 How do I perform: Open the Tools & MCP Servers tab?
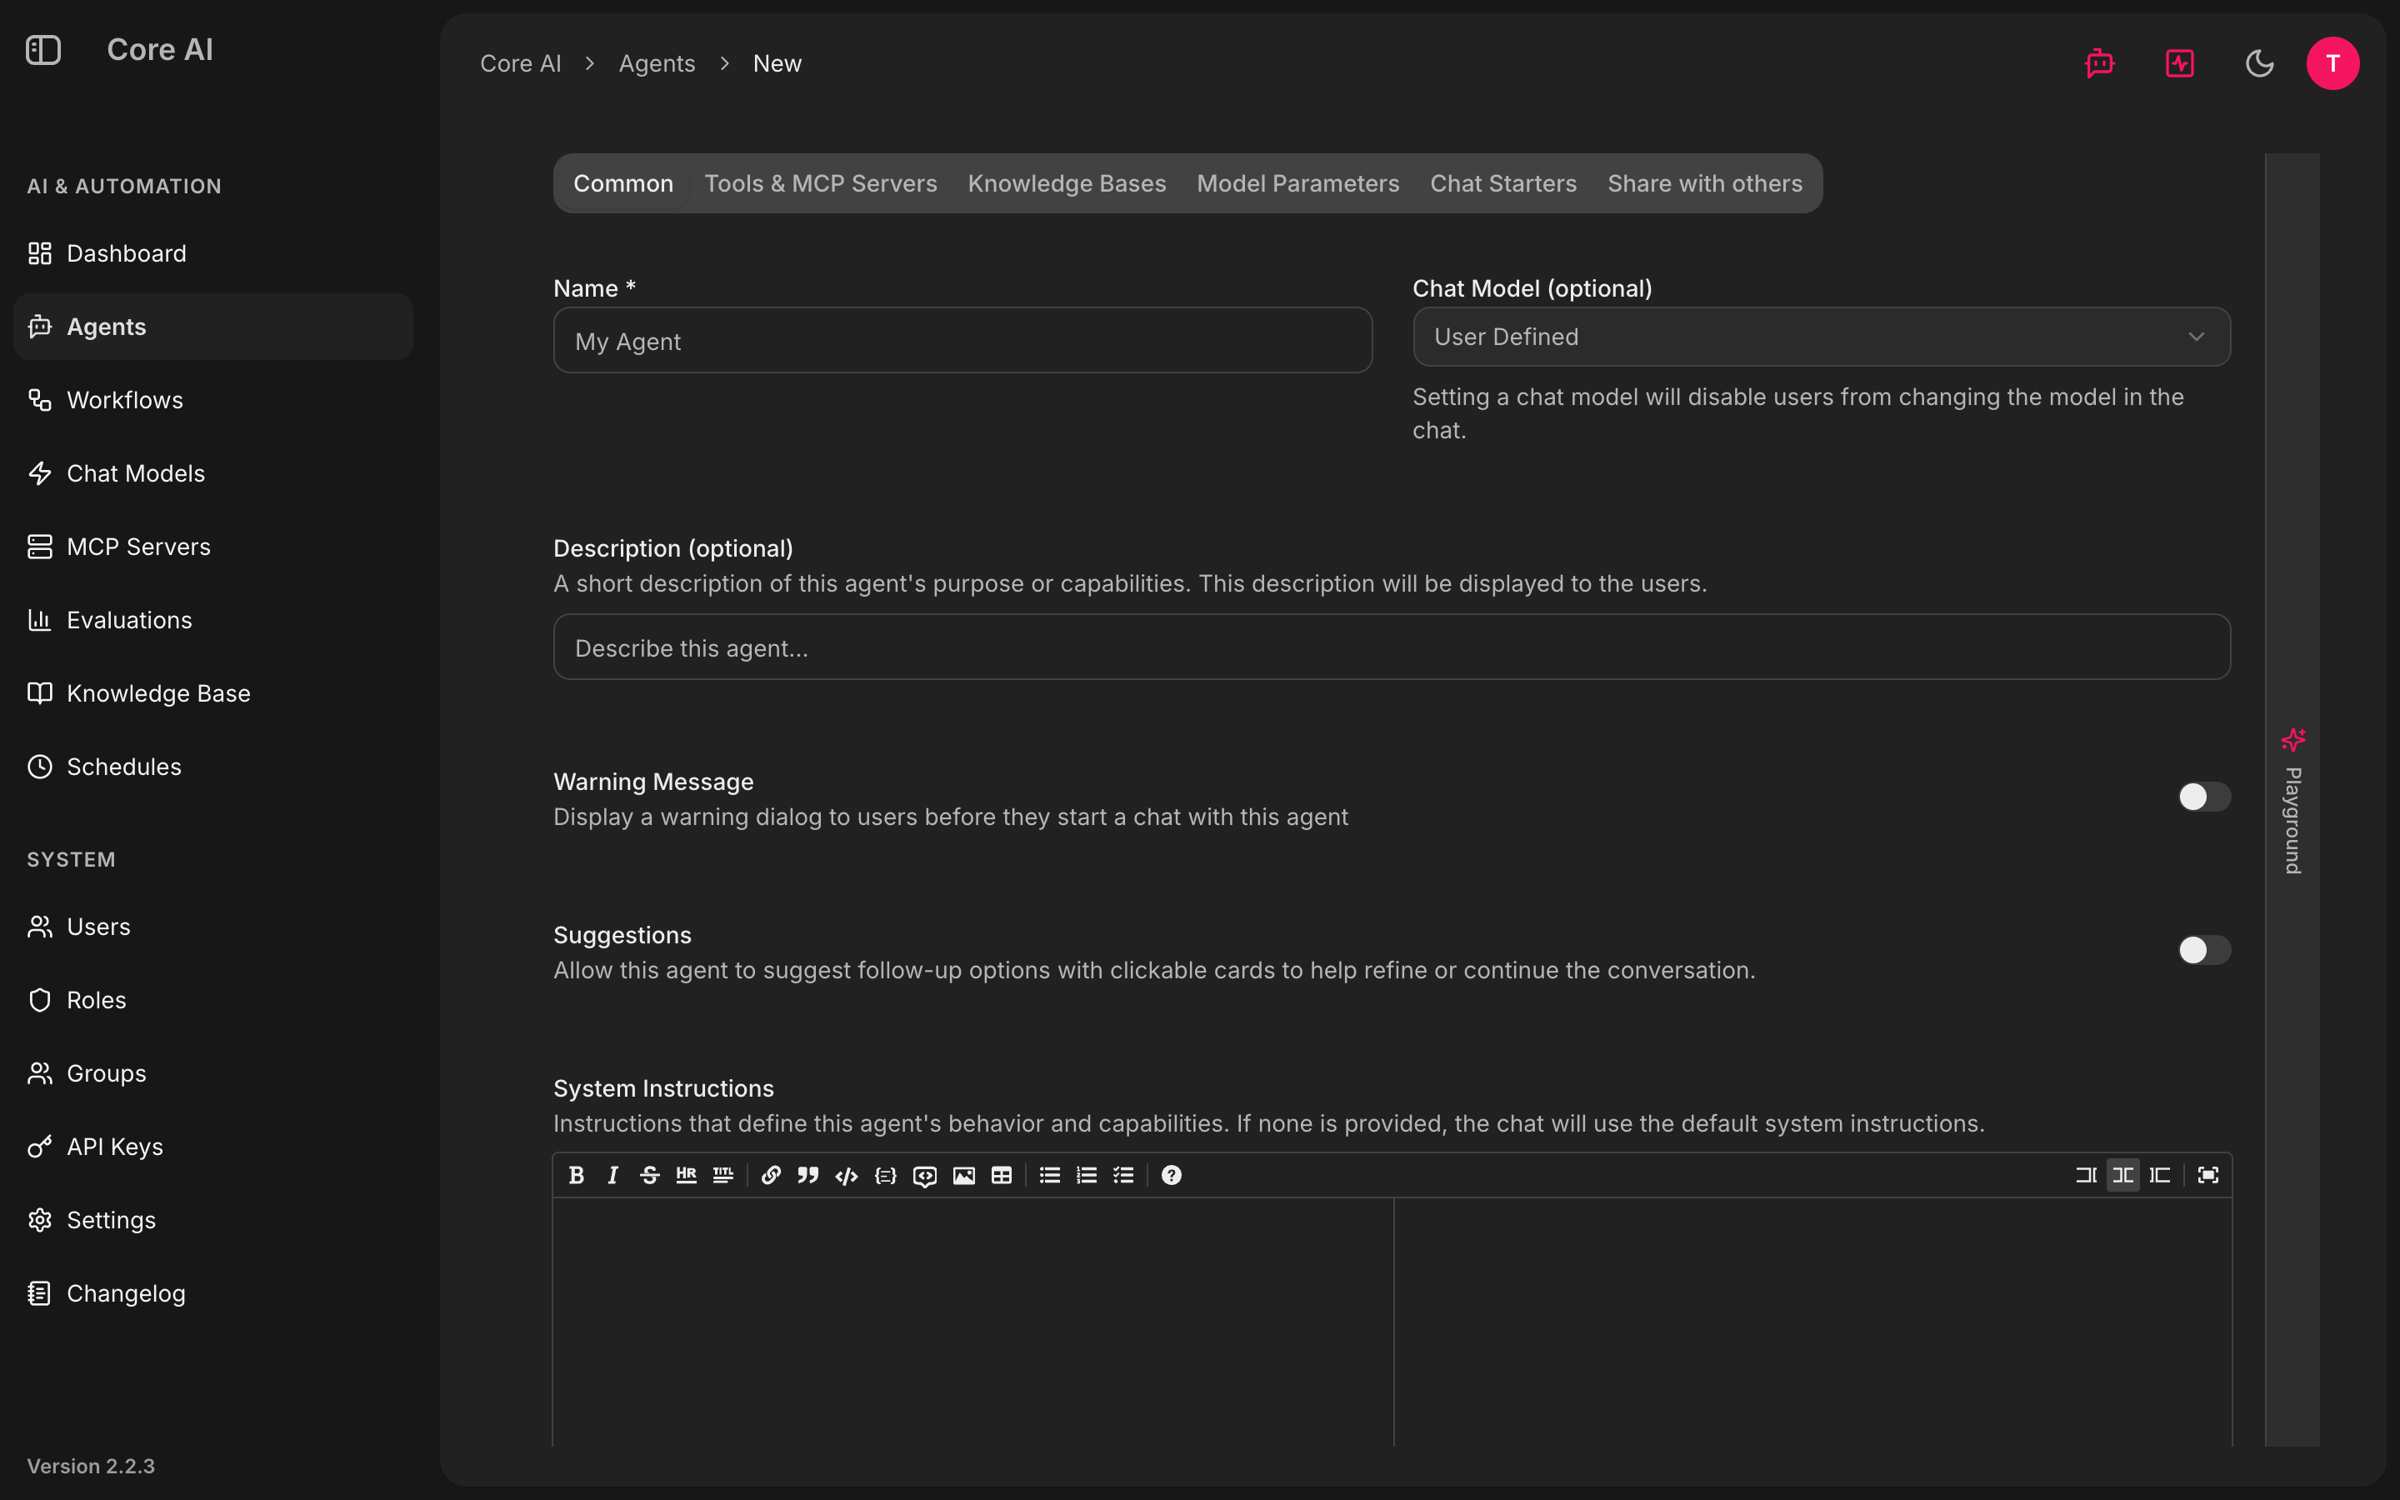coord(820,183)
